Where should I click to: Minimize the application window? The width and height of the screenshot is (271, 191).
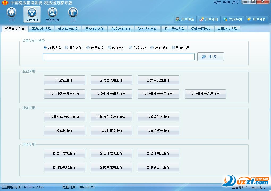pos(245,2)
